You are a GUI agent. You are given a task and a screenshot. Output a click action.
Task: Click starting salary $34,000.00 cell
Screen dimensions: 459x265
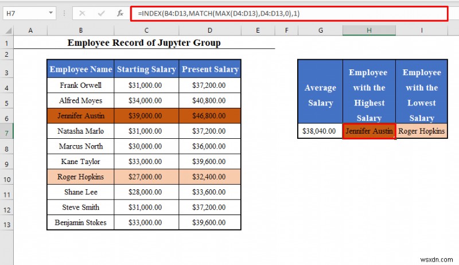(x=146, y=100)
